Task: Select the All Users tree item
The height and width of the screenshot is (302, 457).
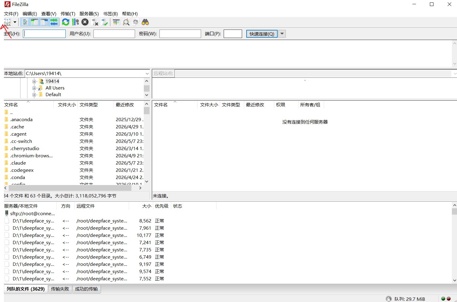Action: (x=55, y=88)
